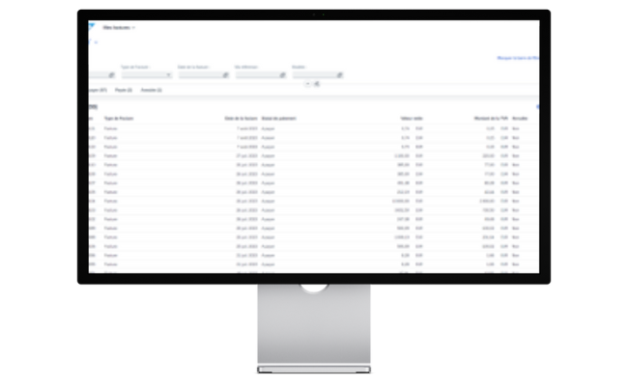
Task: Open value help icon for the last filter field
Action: coord(339,74)
